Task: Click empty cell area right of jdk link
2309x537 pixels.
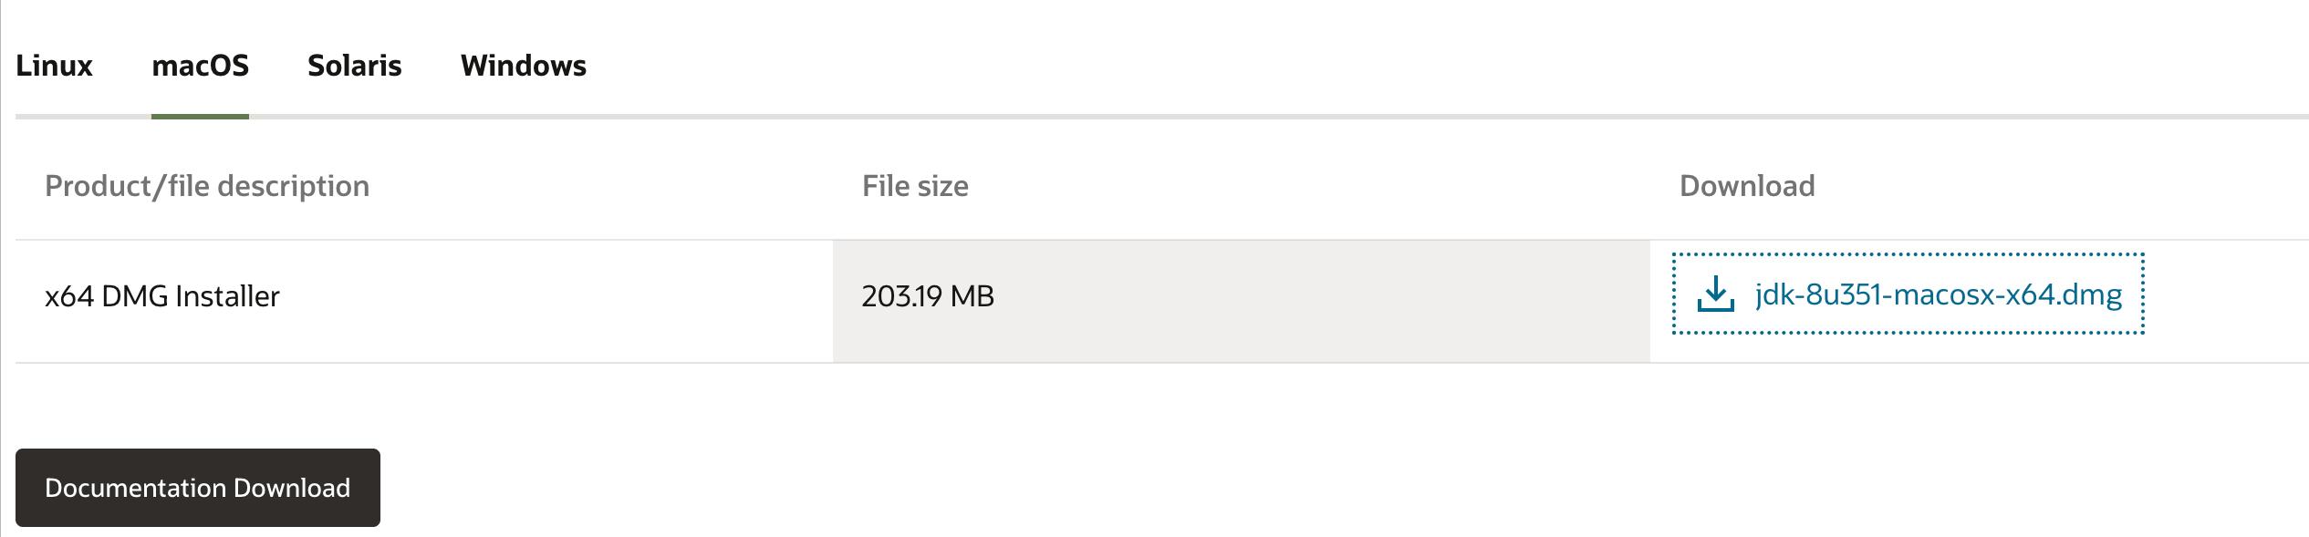Action: (2226, 301)
